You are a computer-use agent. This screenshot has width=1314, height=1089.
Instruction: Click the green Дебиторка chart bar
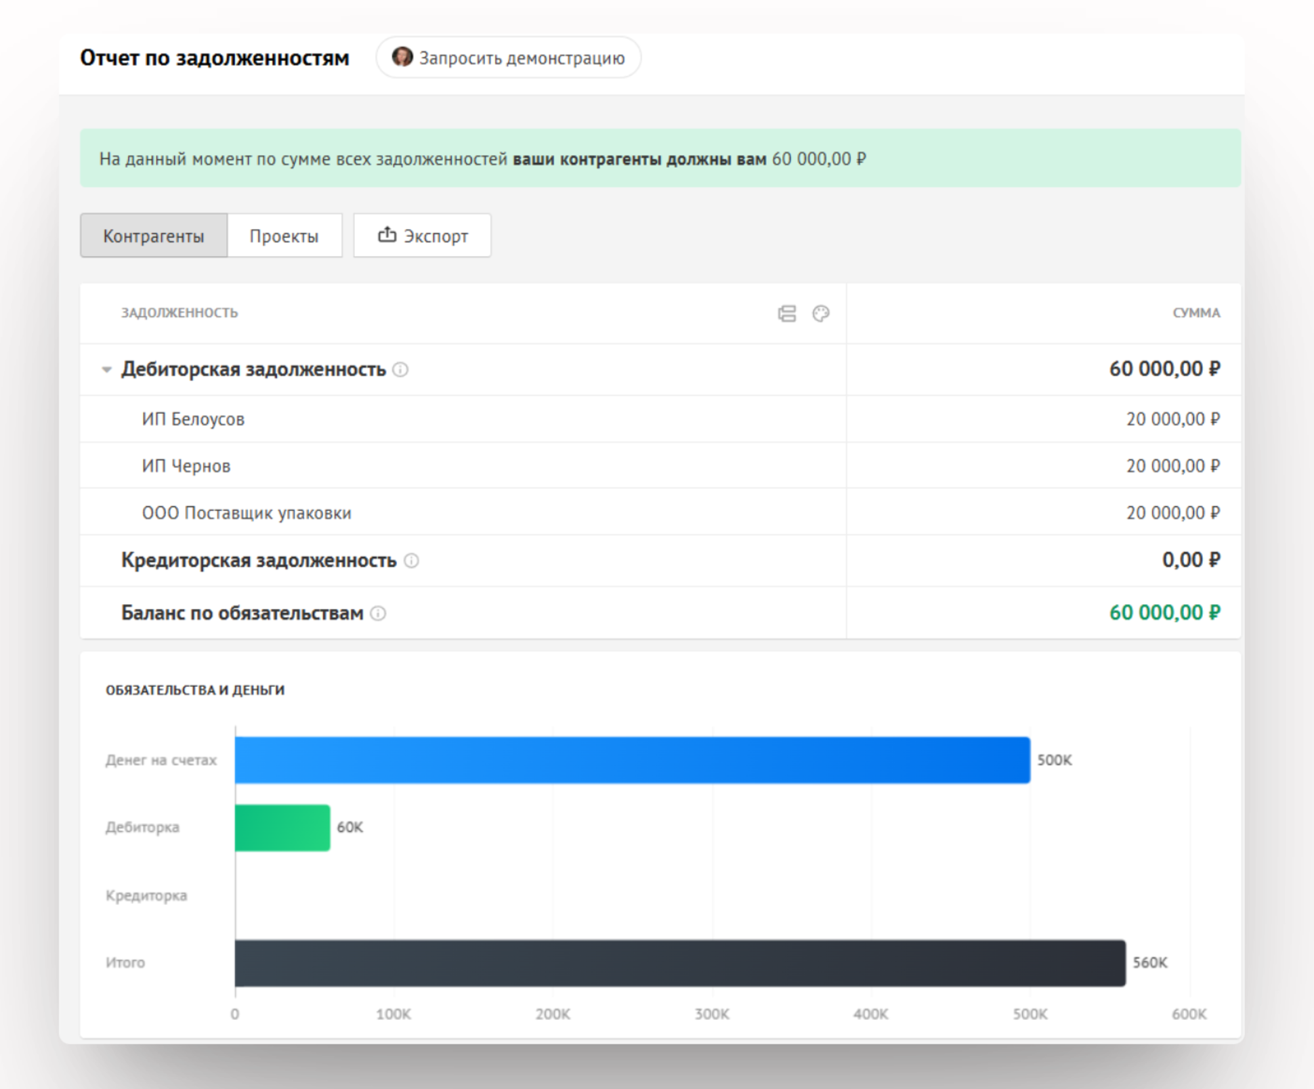282,828
